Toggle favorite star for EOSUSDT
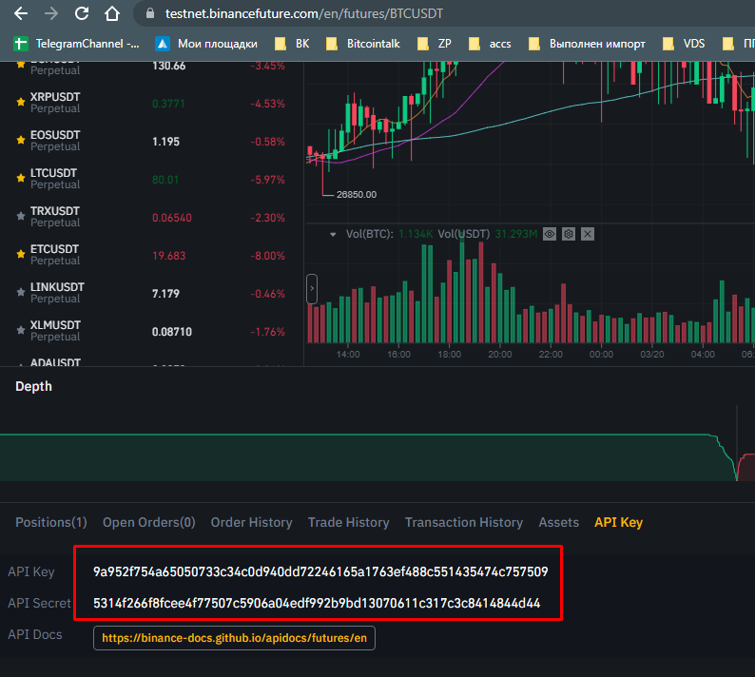755x677 pixels. pyautogui.click(x=21, y=140)
